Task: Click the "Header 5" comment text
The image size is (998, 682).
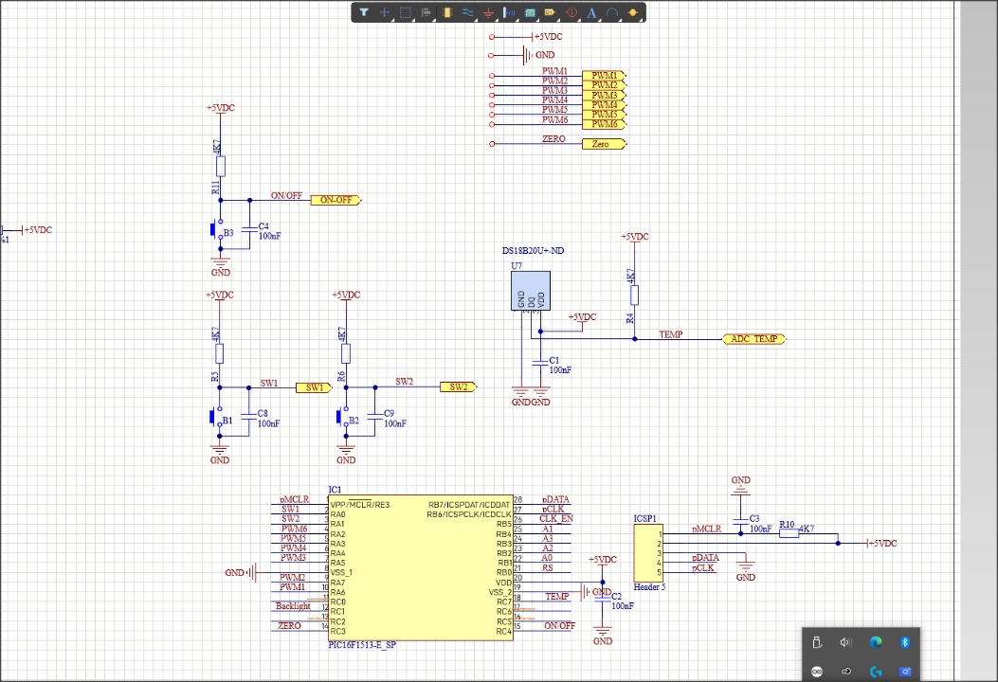Action: 649,587
